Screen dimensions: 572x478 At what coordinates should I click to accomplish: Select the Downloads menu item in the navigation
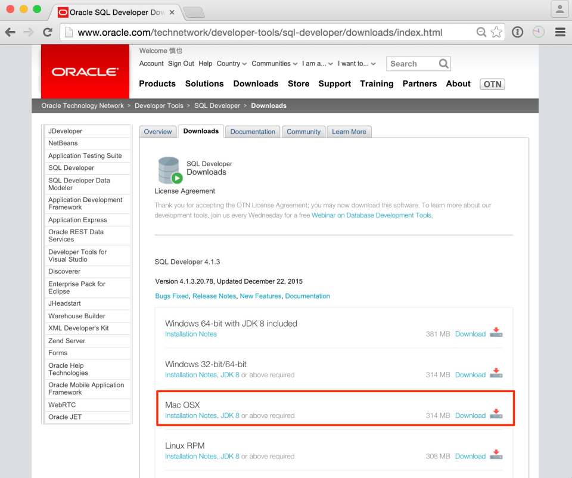click(256, 83)
